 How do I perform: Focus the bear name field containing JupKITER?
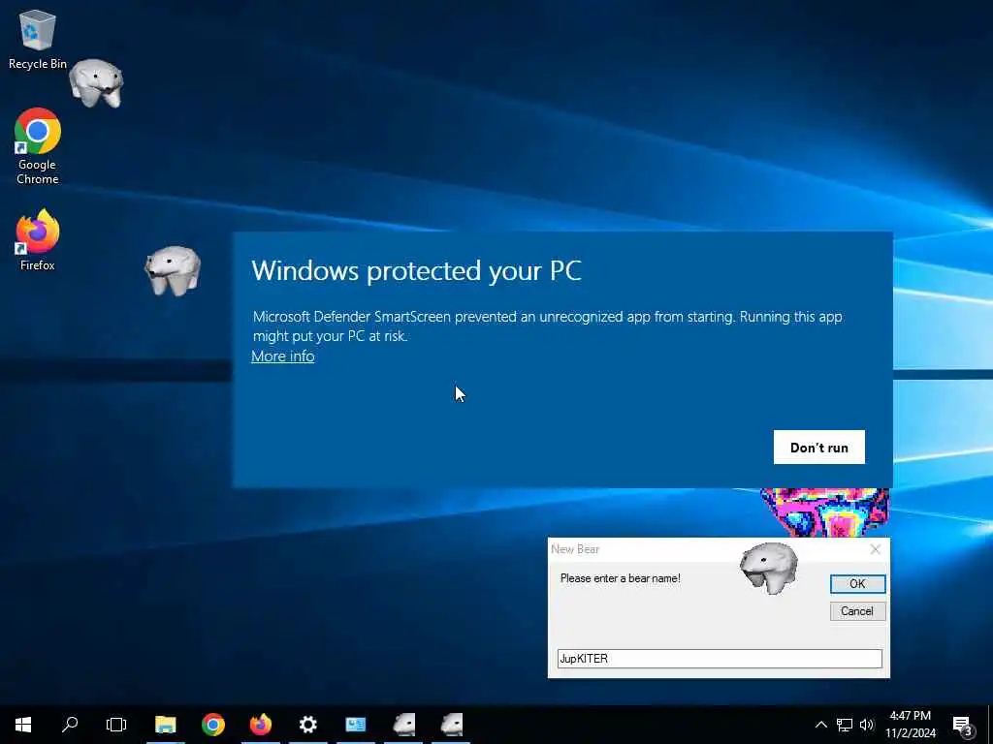pos(720,659)
